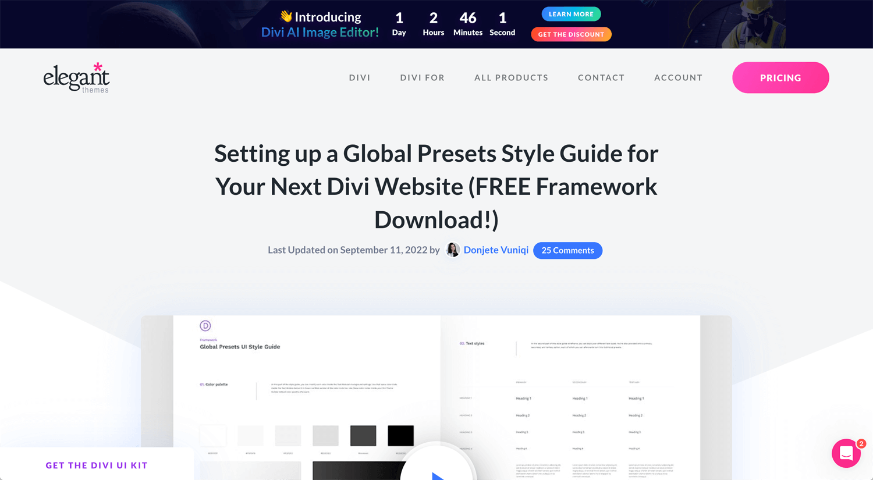Open the chat support bubble icon
Viewport: 873px width, 480px height.
846,453
